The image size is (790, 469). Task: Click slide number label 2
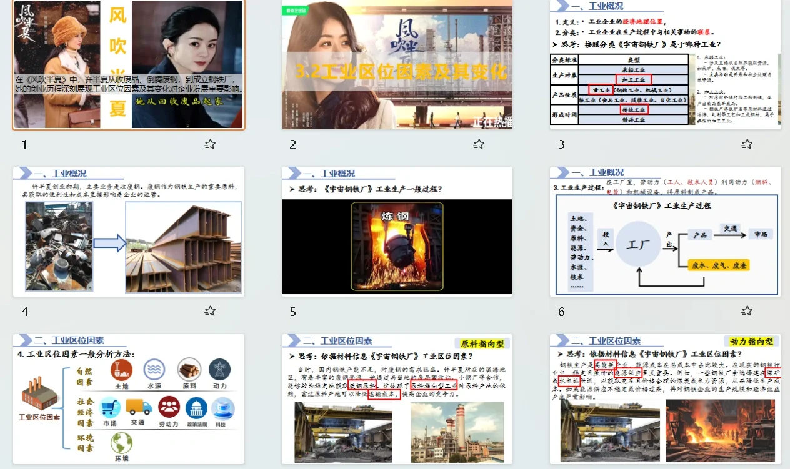pyautogui.click(x=292, y=145)
